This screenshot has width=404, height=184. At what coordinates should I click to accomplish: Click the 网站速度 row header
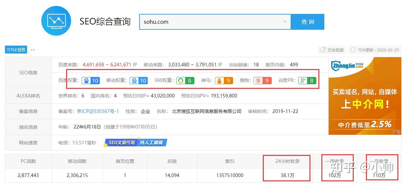[x=28, y=143]
